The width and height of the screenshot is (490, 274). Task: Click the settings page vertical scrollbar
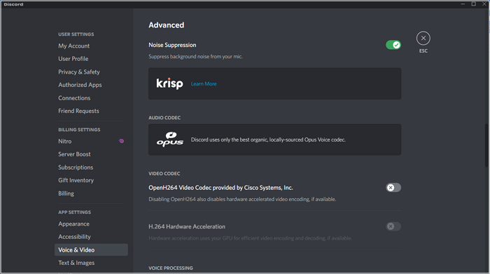pyautogui.click(x=486, y=146)
